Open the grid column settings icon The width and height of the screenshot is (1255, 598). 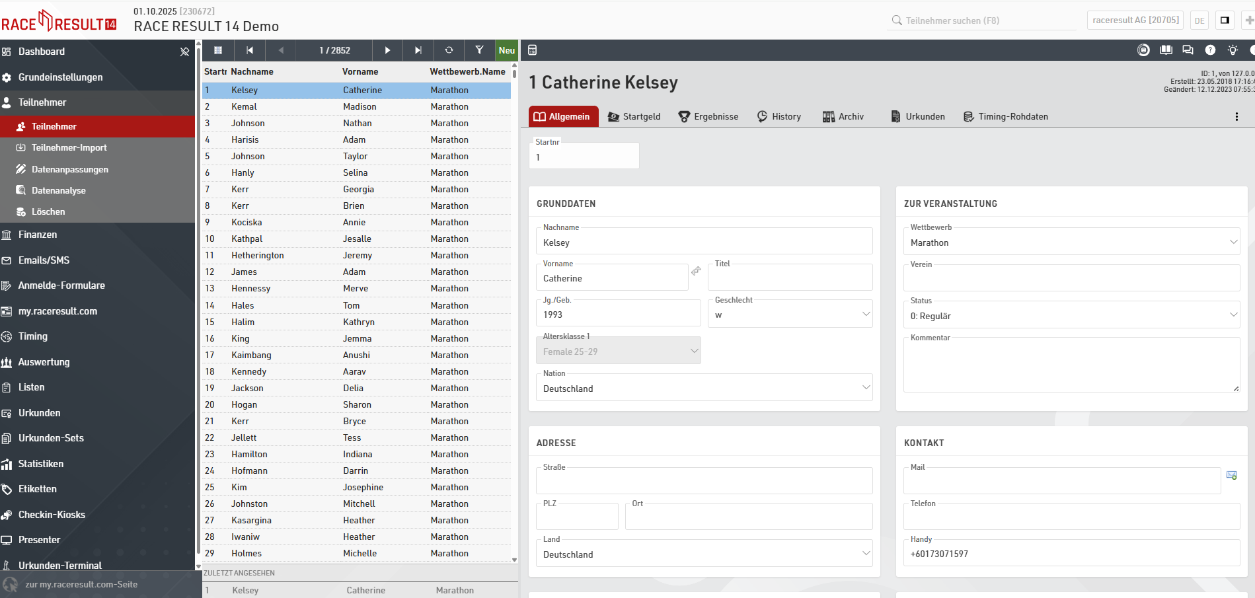(218, 50)
